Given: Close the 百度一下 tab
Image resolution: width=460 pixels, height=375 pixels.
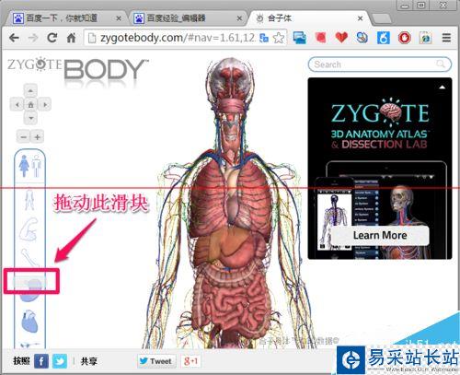Looking at the screenshot, I should 119,18.
